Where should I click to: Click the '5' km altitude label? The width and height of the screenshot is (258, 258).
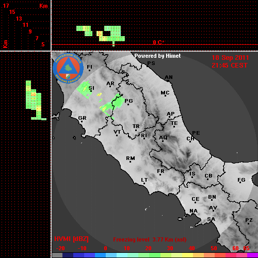point(43,44)
